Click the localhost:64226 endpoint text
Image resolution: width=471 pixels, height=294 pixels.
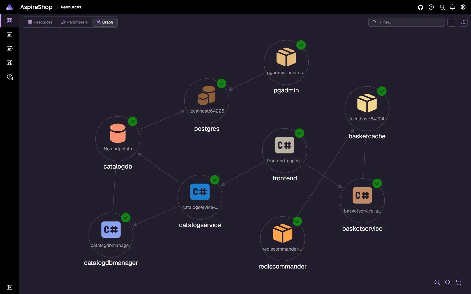[207, 111]
